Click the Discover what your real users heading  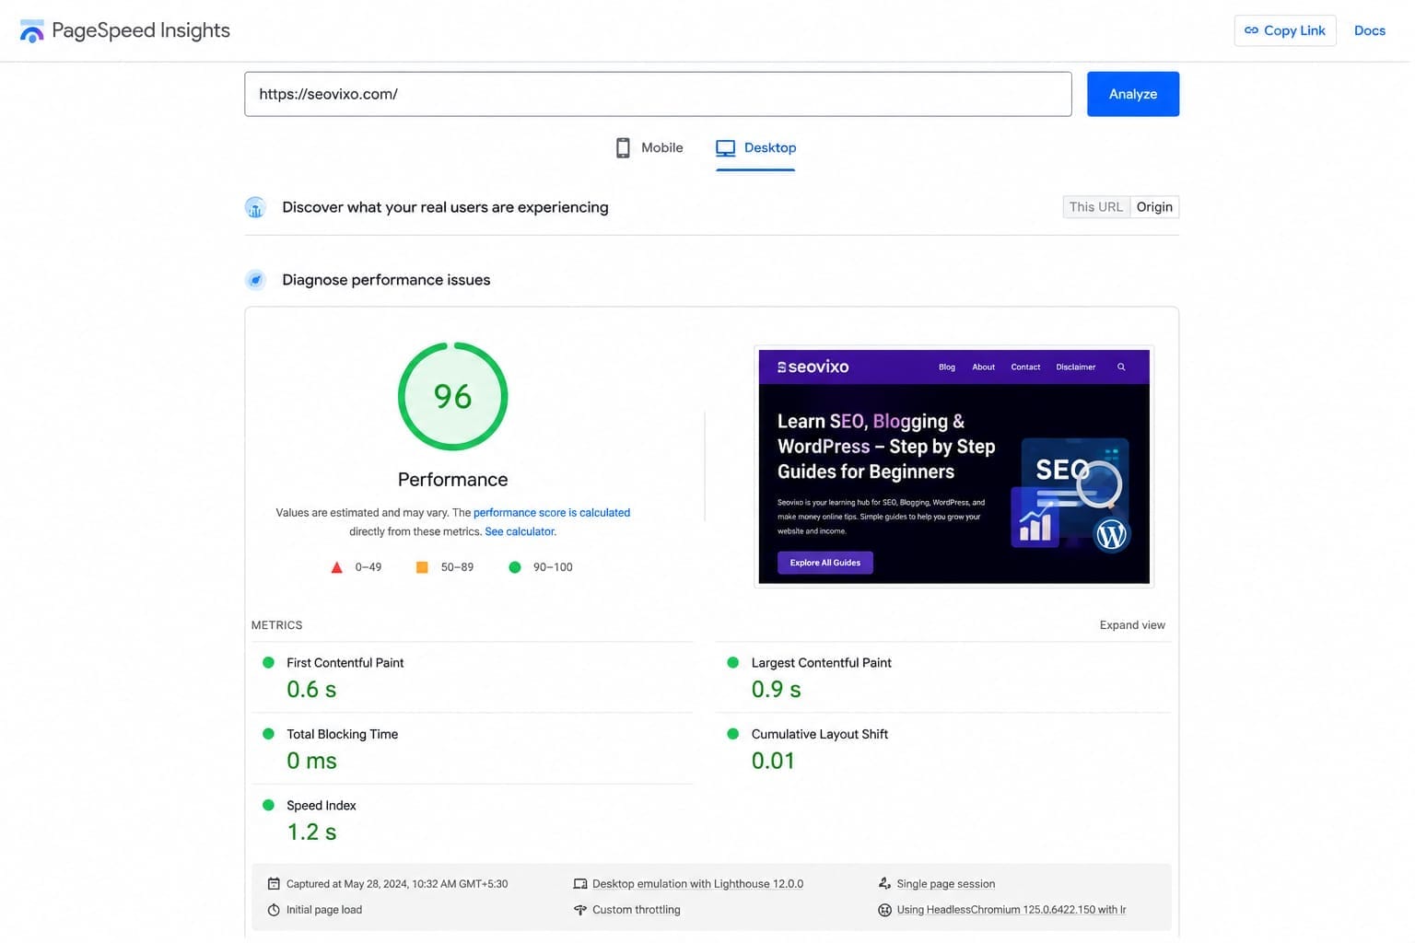[445, 207]
